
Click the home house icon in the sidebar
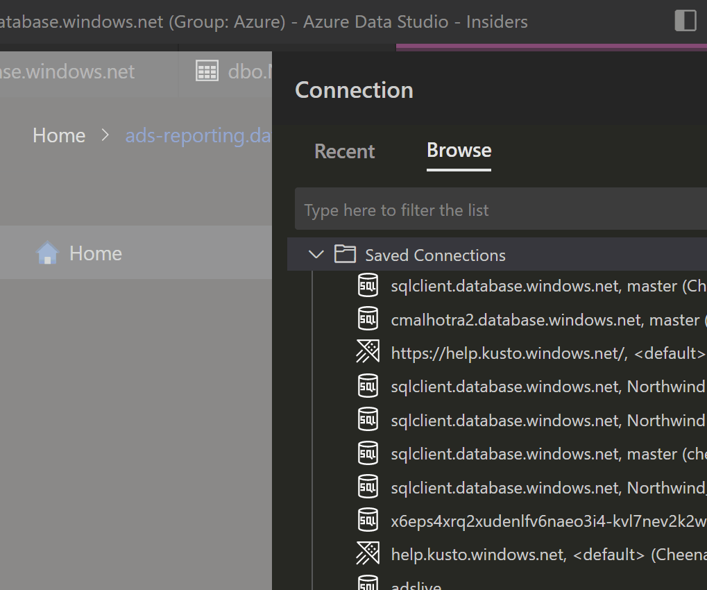(46, 253)
